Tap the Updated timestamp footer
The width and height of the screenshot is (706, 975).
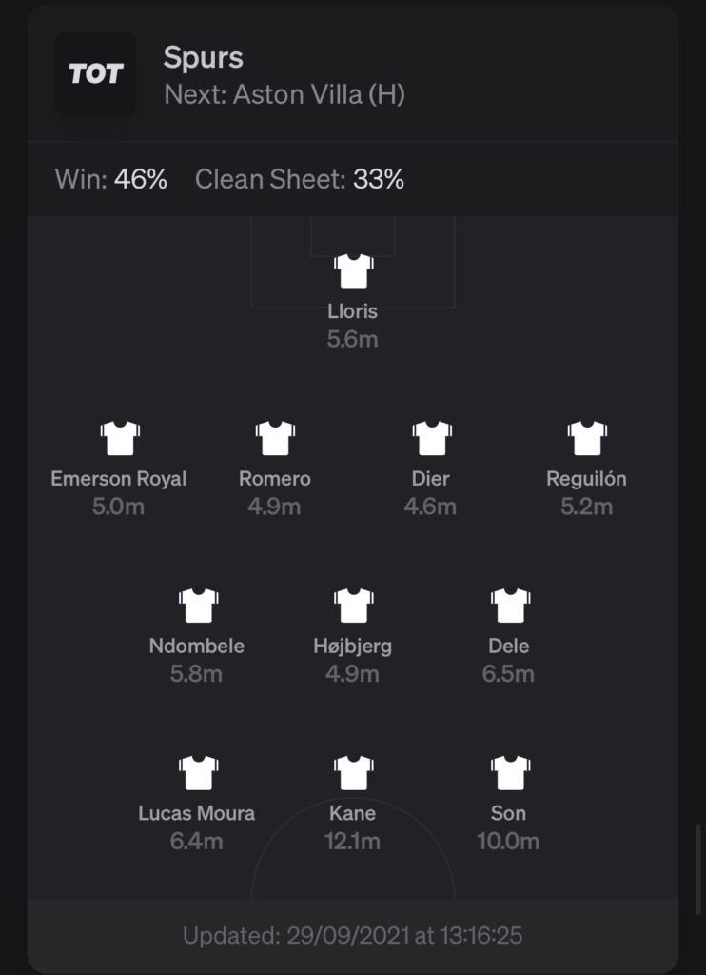point(352,935)
